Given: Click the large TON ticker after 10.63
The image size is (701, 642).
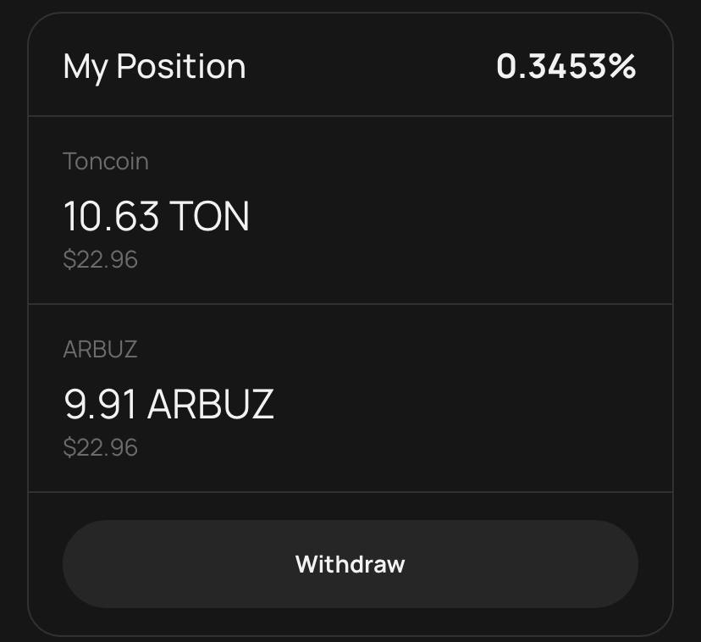Looking at the screenshot, I should [x=210, y=216].
